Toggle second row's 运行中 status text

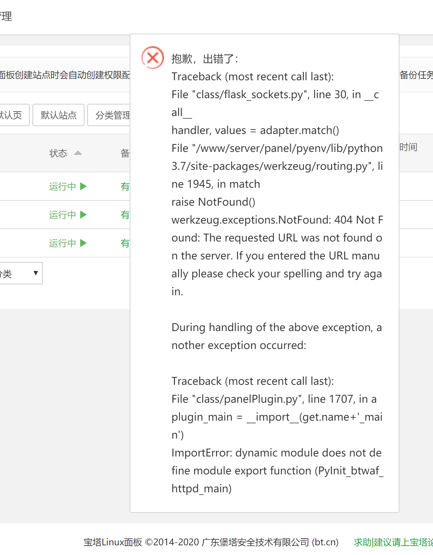coord(62,215)
